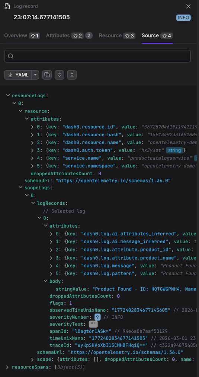Image resolution: width=199 pixels, height=377 pixels.
Task: Click the INFO severity badge
Action: 184,17
